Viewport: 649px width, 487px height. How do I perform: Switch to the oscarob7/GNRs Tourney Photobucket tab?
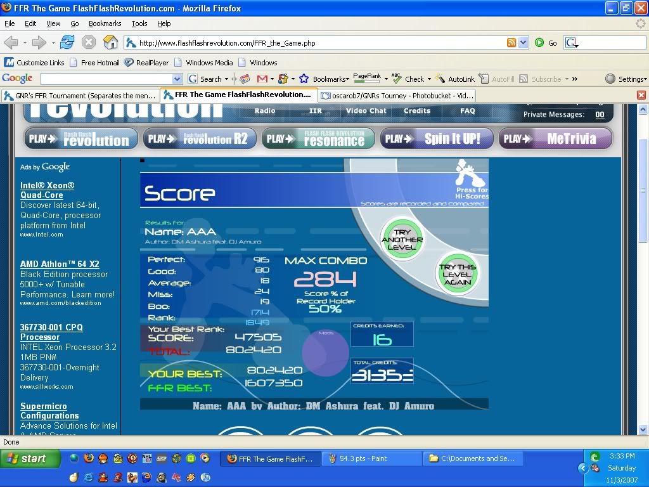tap(395, 95)
